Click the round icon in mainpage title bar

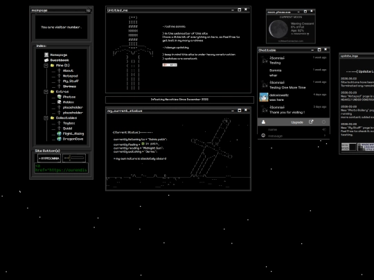click(x=88, y=10)
